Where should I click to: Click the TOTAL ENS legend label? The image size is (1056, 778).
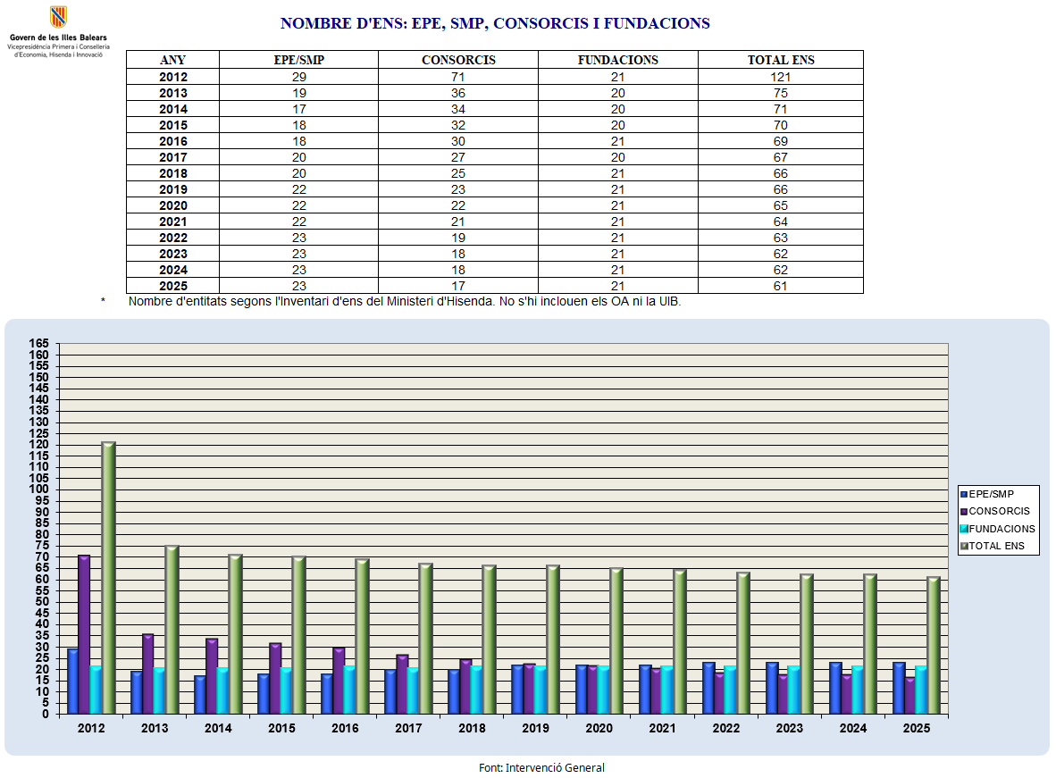pos(997,547)
